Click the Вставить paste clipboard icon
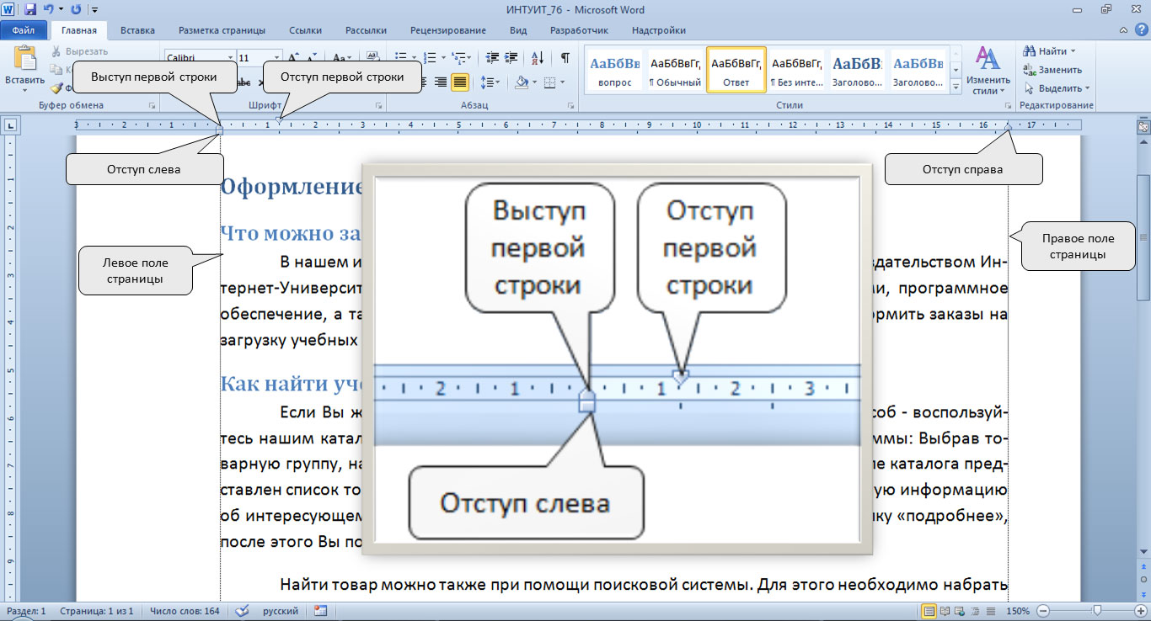1151x621 pixels. tap(24, 58)
